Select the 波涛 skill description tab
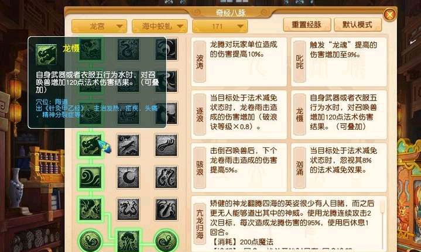Viewport: 421px width, 252px height. point(200,61)
